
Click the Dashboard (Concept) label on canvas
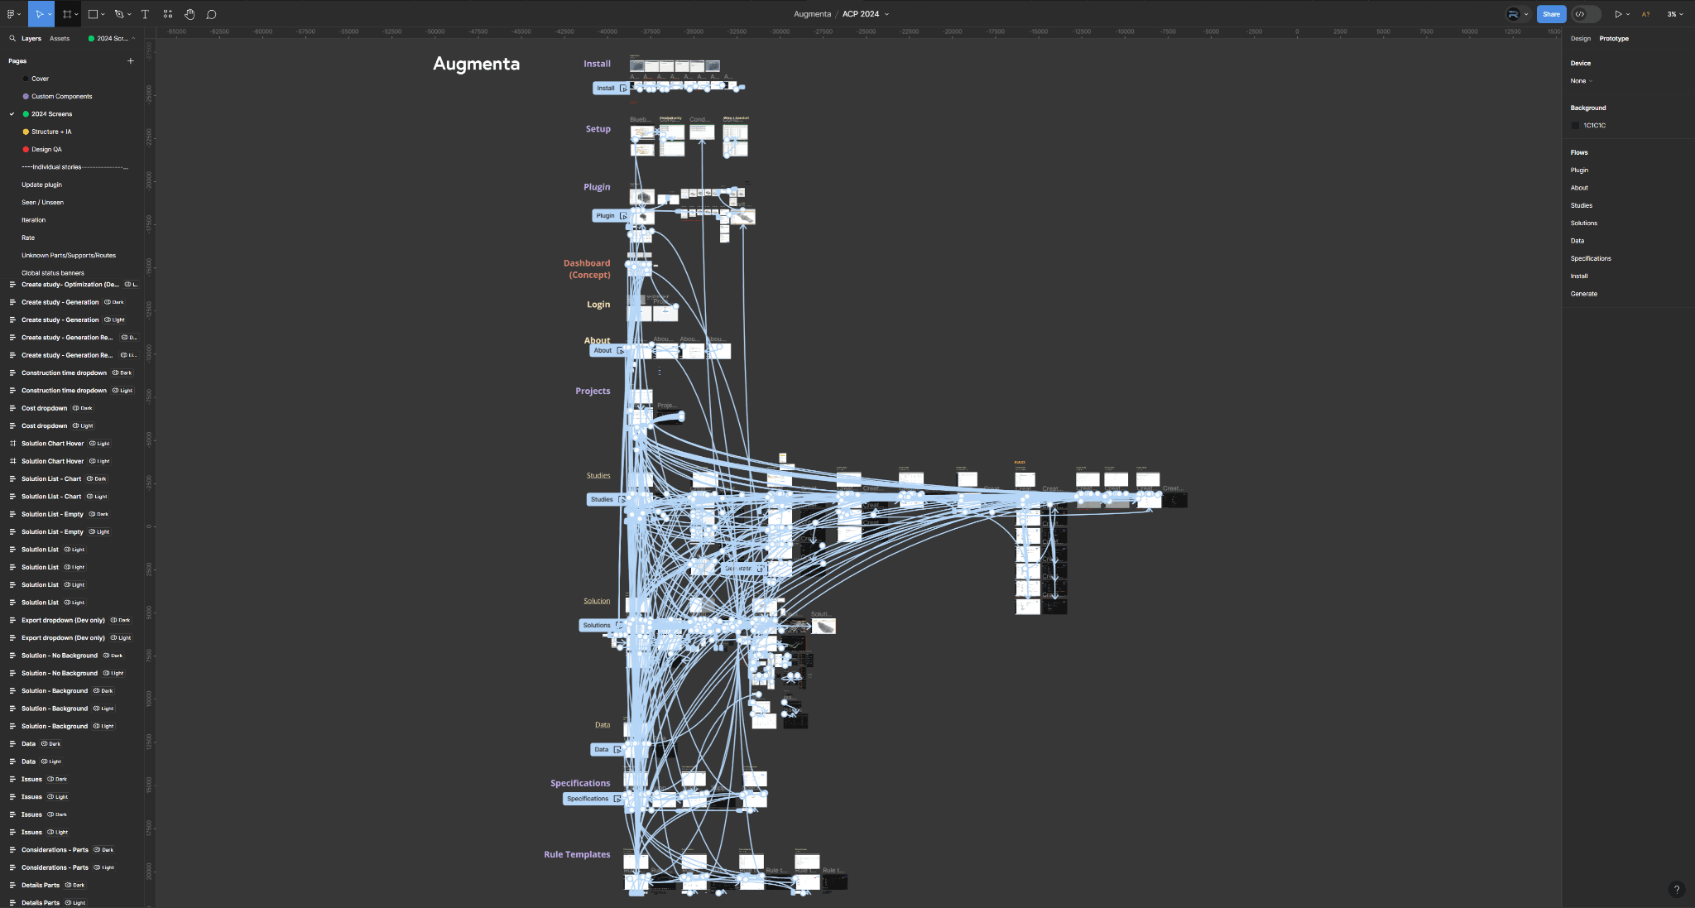coord(587,269)
